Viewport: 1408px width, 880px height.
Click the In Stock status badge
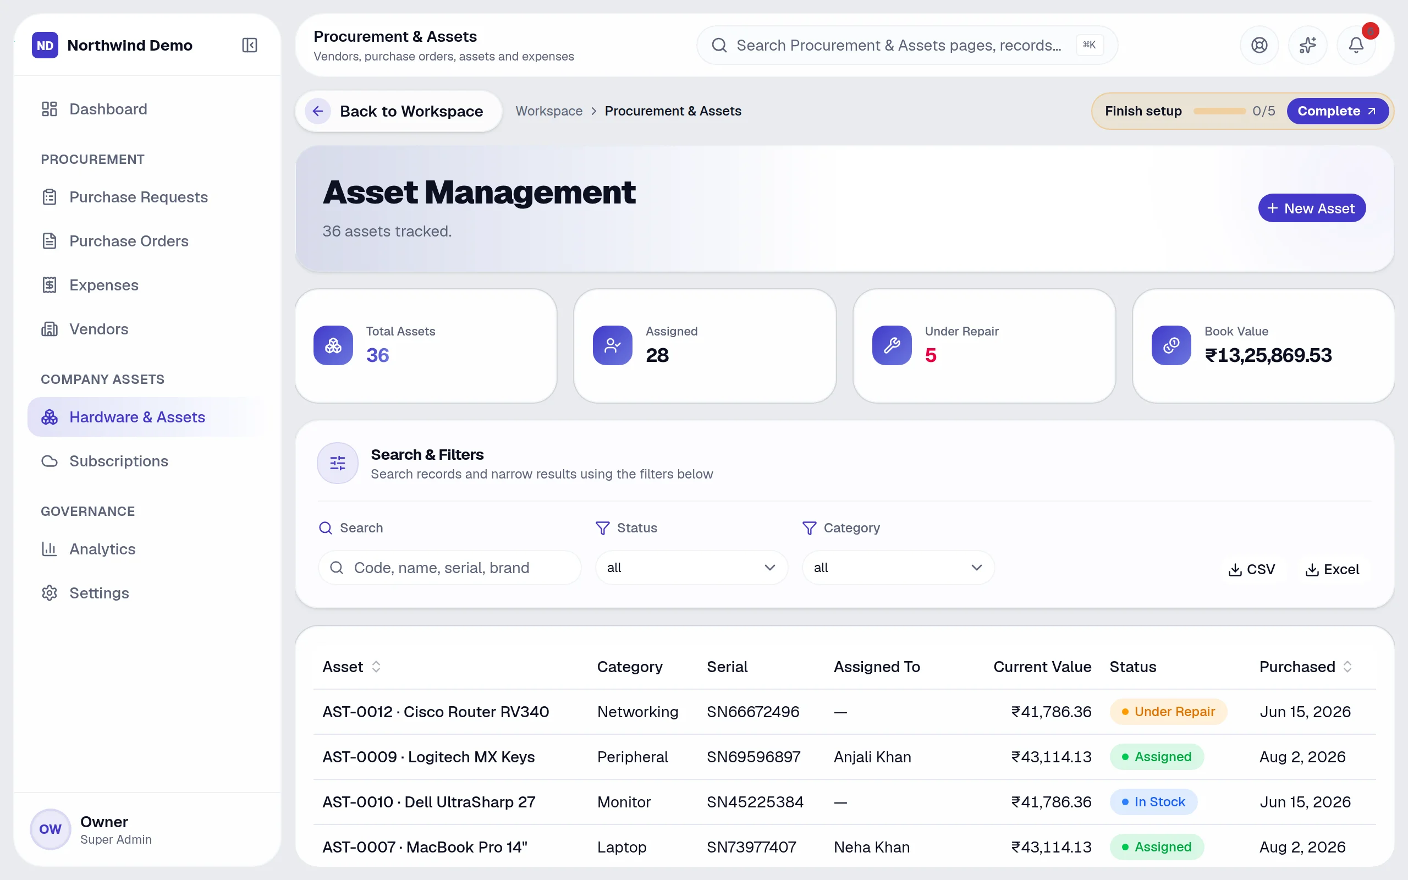[x=1153, y=802]
